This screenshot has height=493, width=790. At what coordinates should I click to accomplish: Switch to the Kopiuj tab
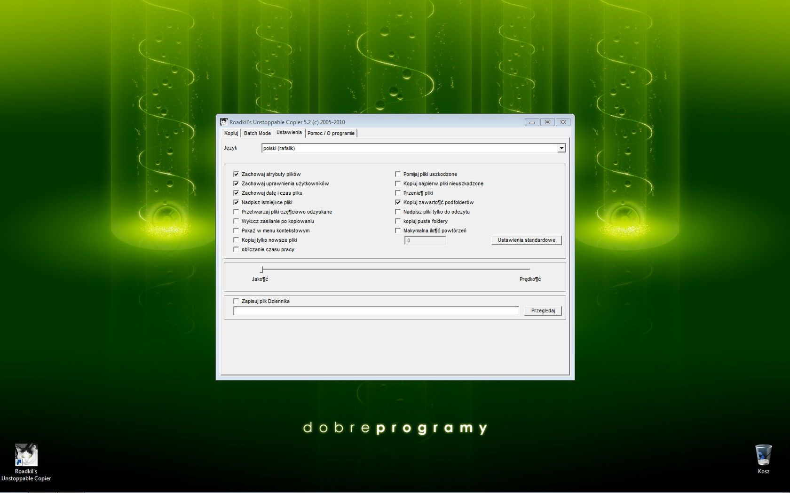pyautogui.click(x=231, y=133)
